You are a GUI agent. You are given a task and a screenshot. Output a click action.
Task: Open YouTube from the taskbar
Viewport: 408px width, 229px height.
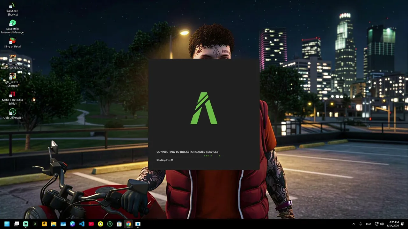point(91,224)
